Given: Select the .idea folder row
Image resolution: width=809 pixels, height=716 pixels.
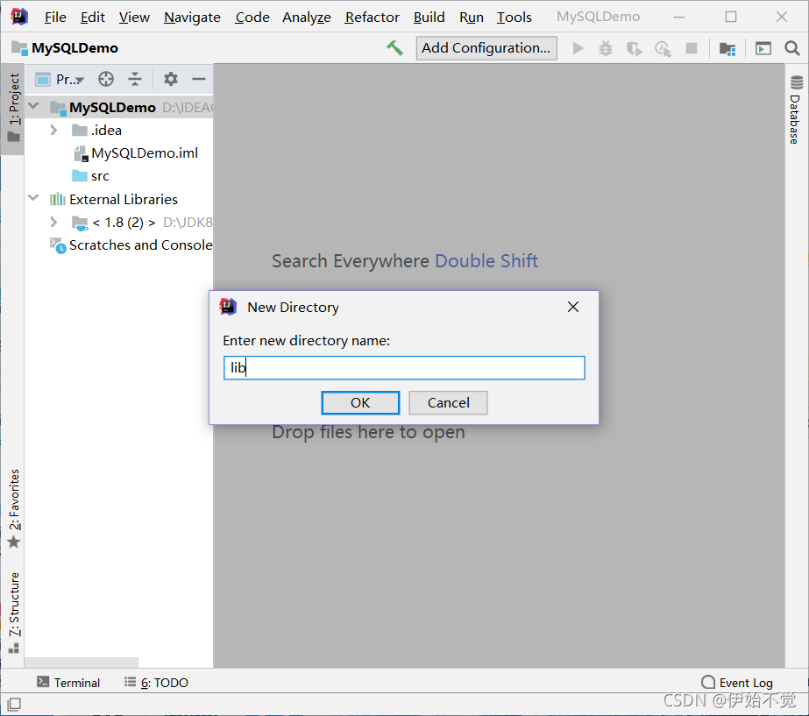Looking at the screenshot, I should [118, 130].
